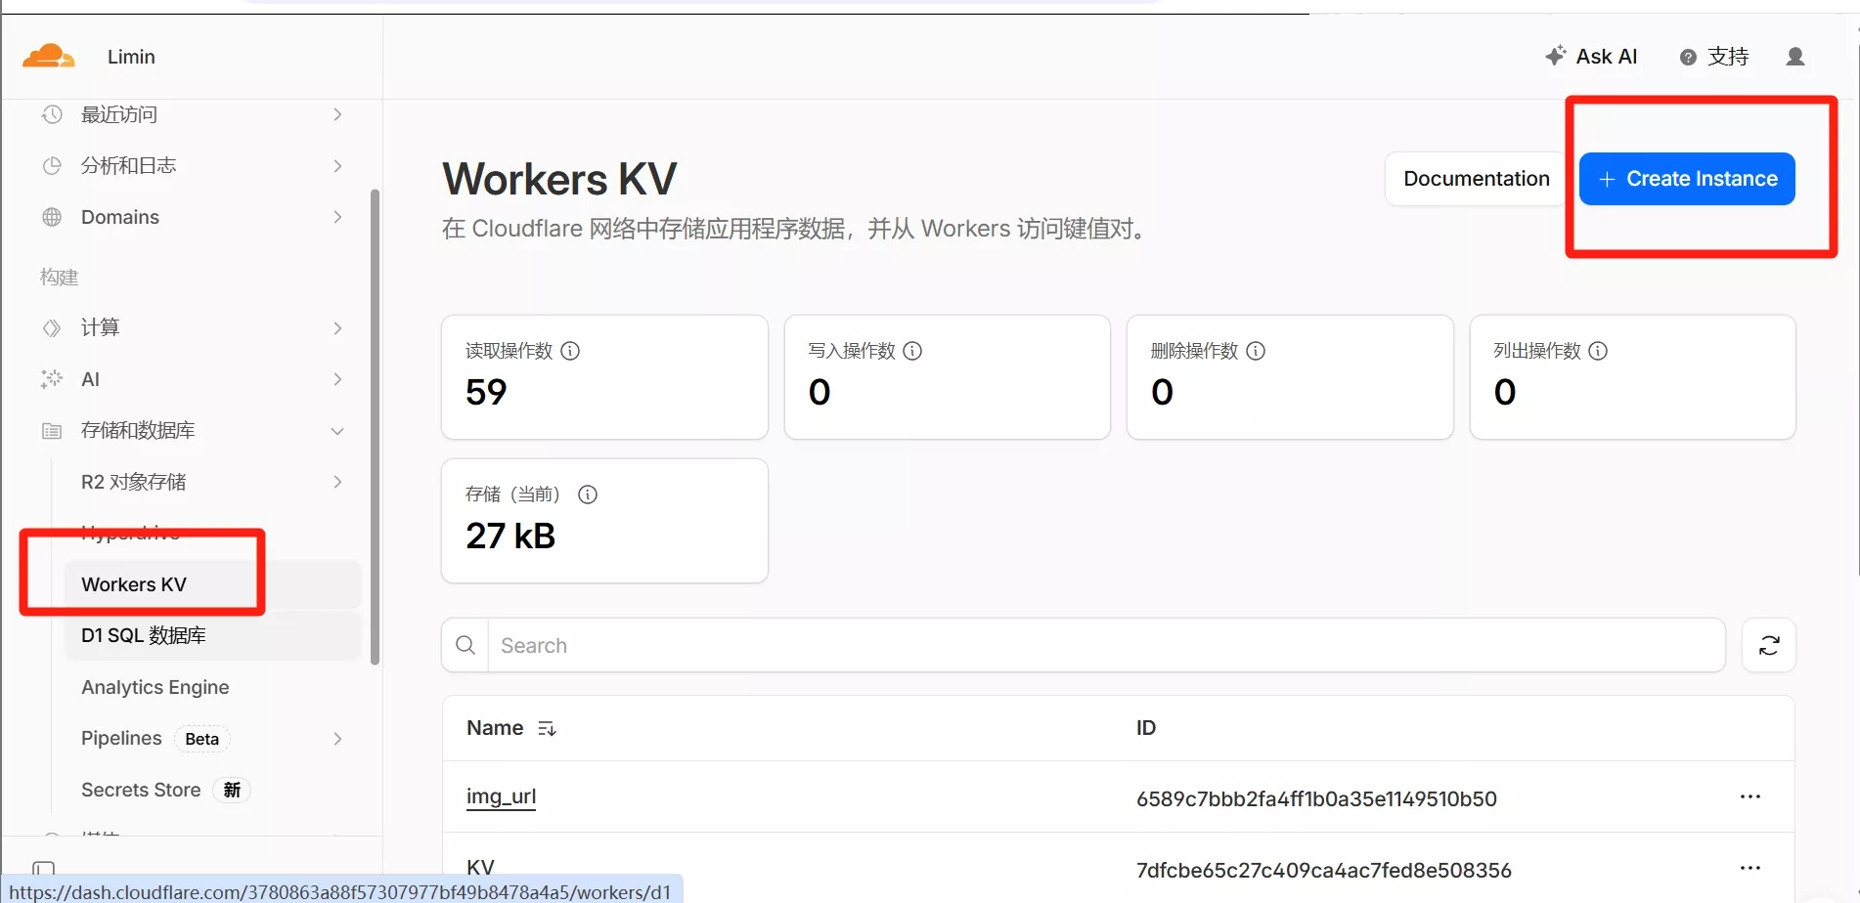Click the 读取操作数 value 59

point(486,392)
